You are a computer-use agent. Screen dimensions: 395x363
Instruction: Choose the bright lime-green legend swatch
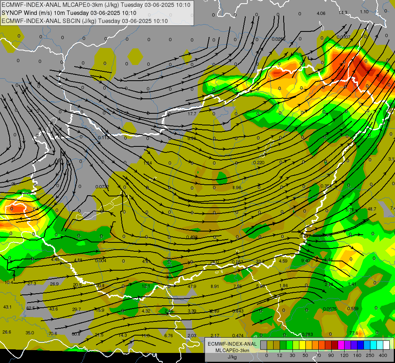tap(289, 345)
